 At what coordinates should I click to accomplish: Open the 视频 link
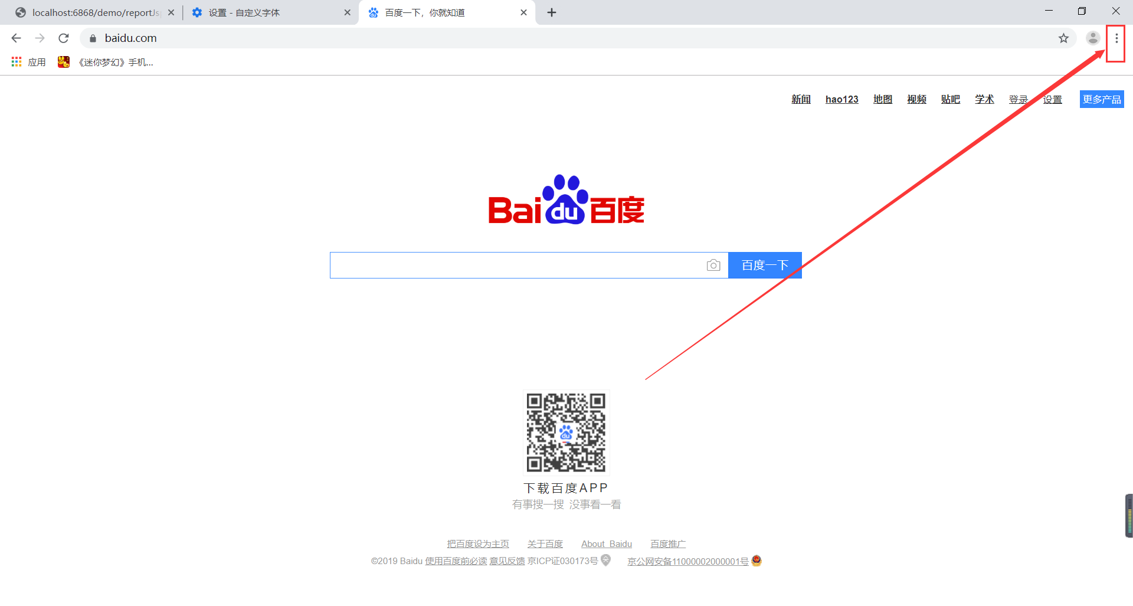coord(916,99)
